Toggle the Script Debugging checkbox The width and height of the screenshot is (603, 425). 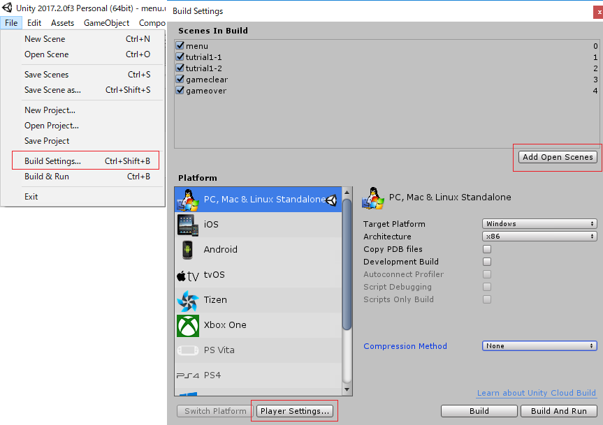coord(487,287)
